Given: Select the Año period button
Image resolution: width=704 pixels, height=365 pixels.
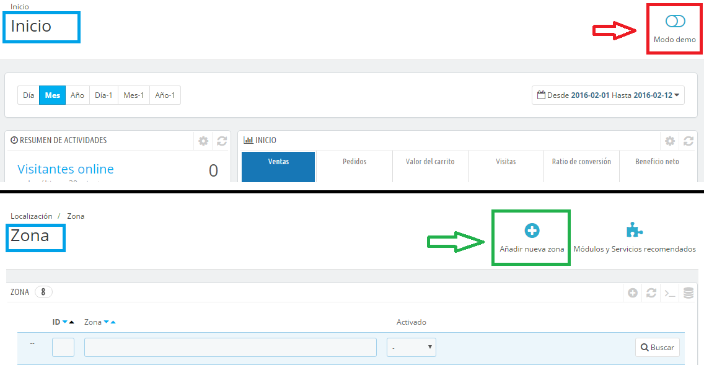Looking at the screenshot, I should (x=77, y=95).
